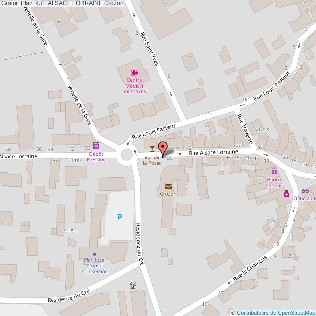Click the Bijoux Cadeau gift icon
This screenshot has width=316, height=316.
pos(274,171)
